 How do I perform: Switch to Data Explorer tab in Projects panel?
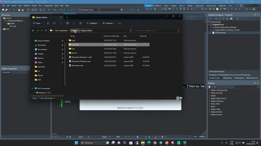coord(239,78)
